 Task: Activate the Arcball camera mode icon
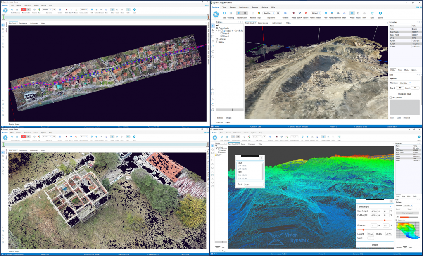(x=351, y=12)
